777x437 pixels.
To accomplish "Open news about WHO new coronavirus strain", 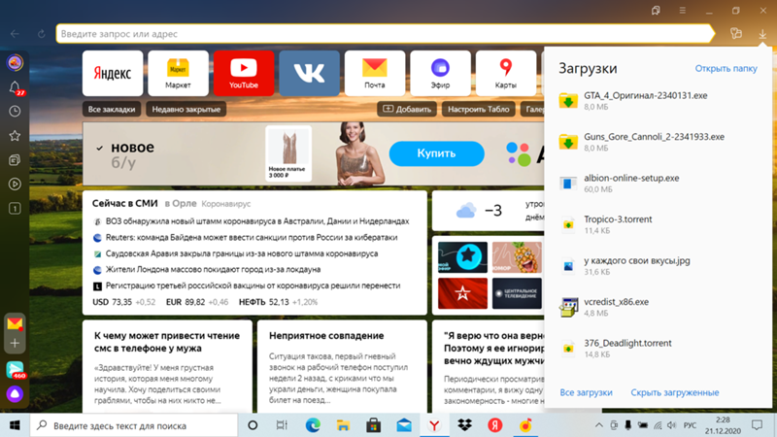I will pos(257,221).
